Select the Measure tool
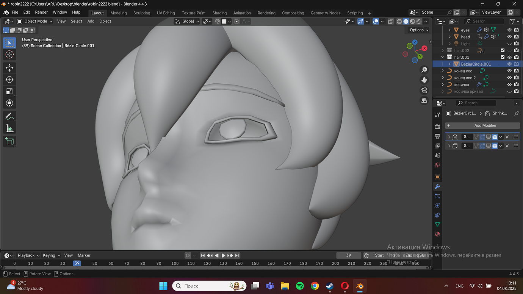The width and height of the screenshot is (523, 294). click(9, 128)
